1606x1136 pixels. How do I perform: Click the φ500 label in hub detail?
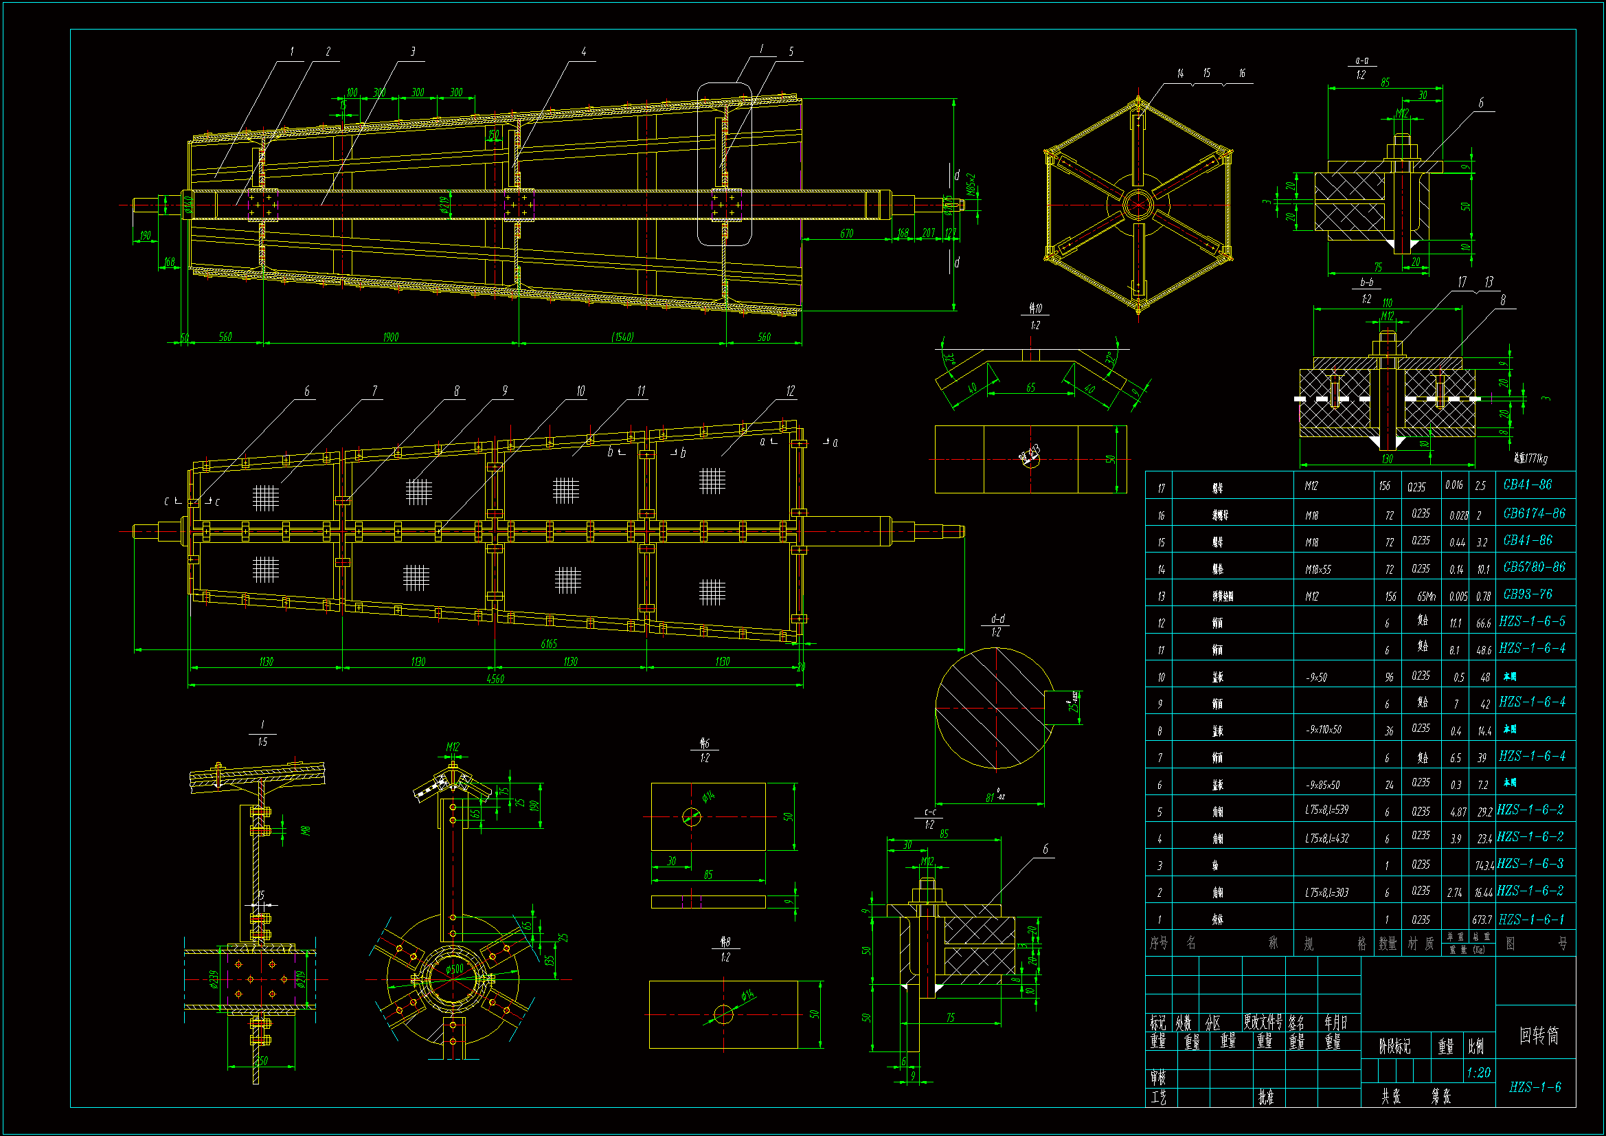tap(455, 970)
